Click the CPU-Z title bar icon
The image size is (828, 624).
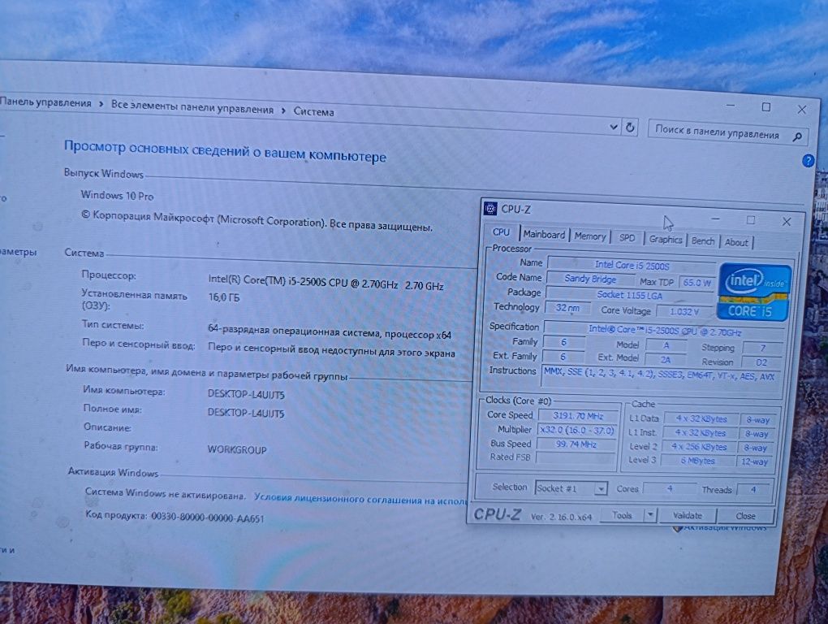490,209
